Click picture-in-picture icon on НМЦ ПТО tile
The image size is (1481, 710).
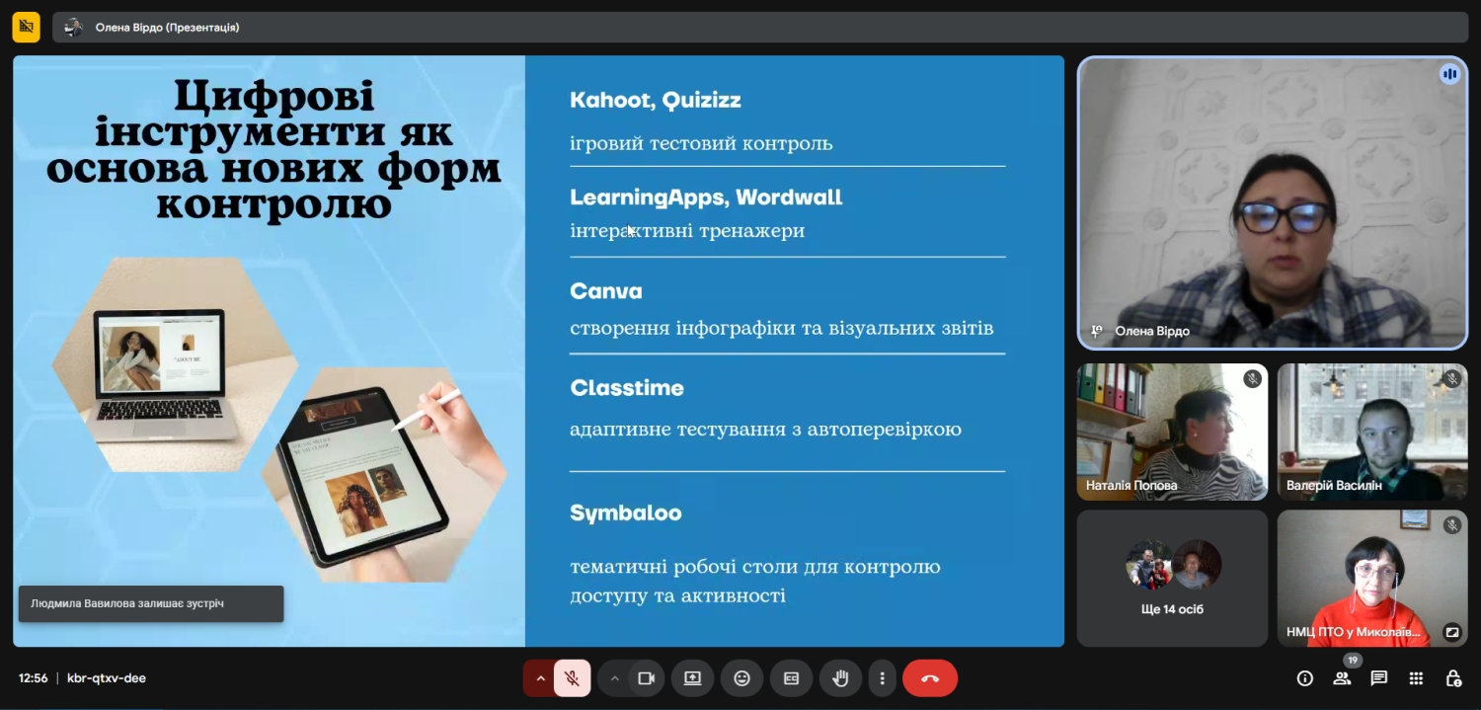[x=1451, y=632]
